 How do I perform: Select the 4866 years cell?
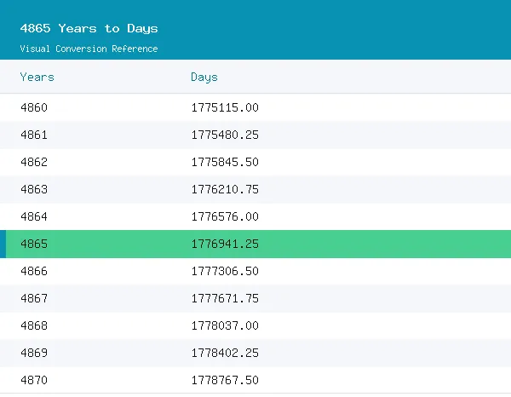[34, 271]
